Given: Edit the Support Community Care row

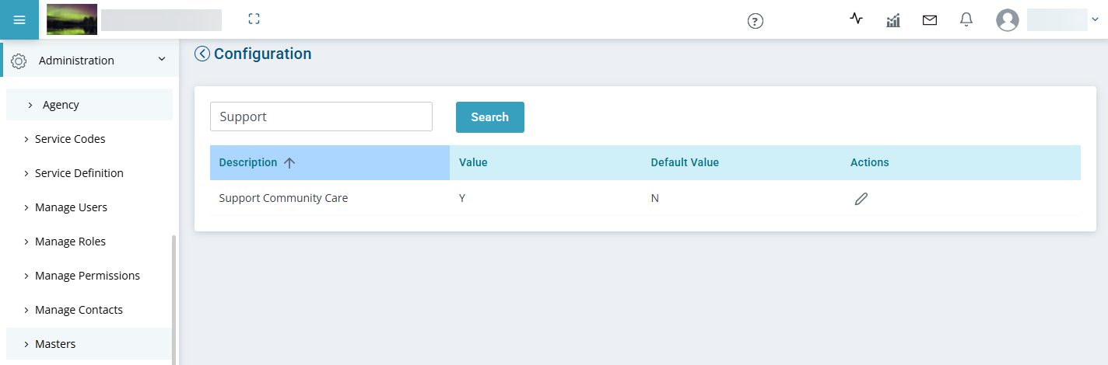Looking at the screenshot, I should (861, 199).
